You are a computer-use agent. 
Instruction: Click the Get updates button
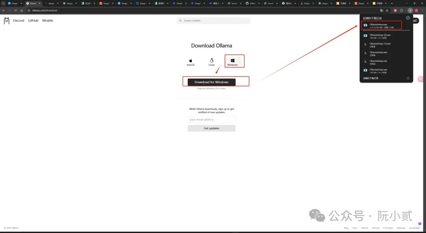211,128
